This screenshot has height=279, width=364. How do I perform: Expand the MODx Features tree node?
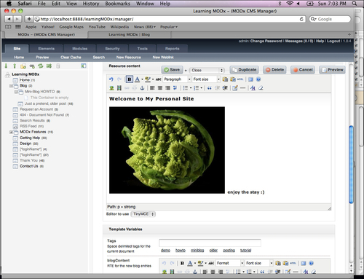coord(11,132)
